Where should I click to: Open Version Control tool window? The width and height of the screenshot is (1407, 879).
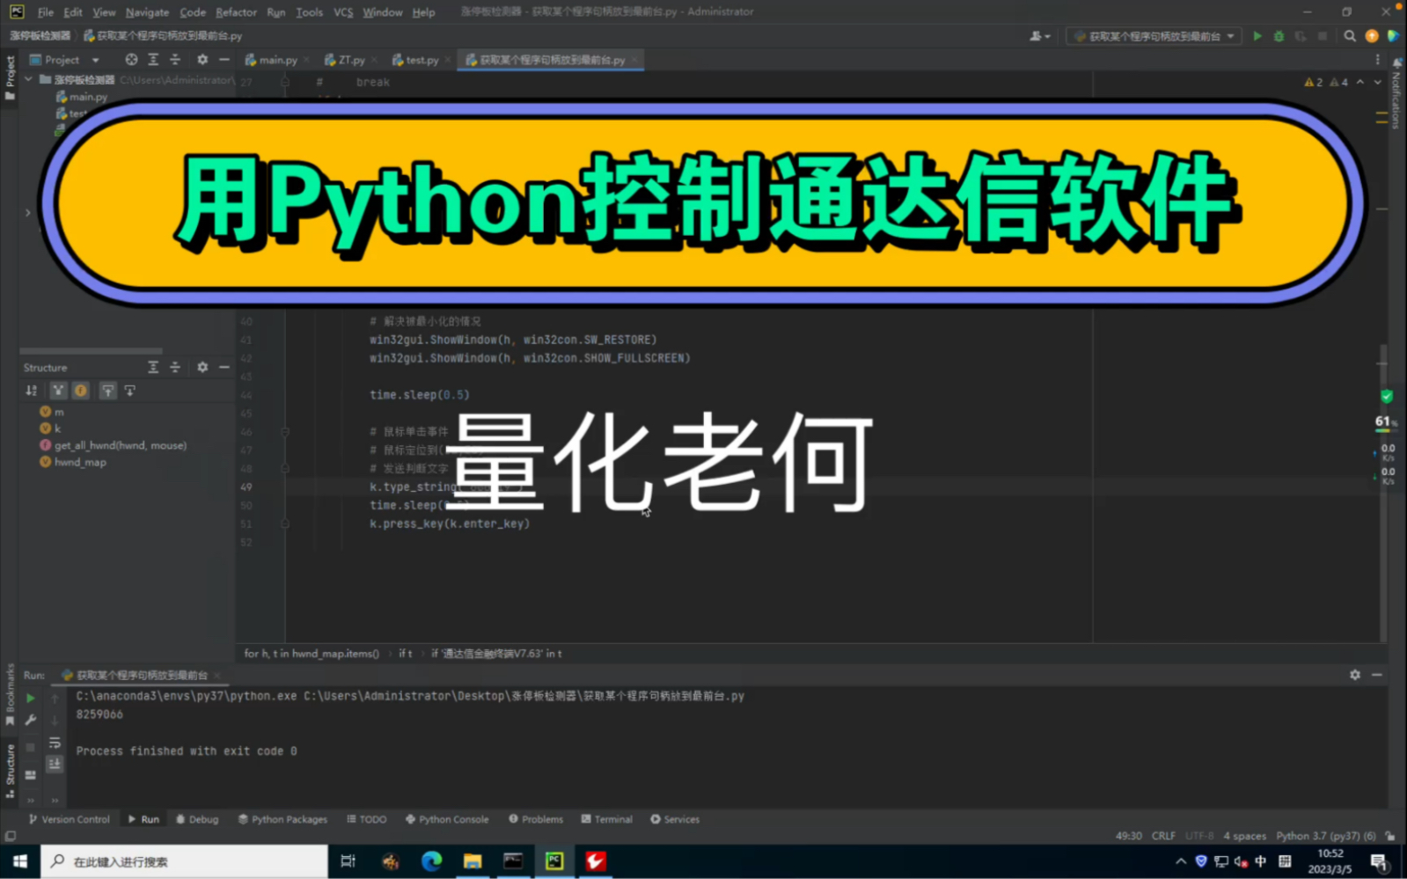[70, 819]
